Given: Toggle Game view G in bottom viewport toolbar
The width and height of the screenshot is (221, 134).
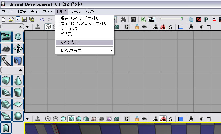Looking at the screenshot, I should (x=127, y=119).
